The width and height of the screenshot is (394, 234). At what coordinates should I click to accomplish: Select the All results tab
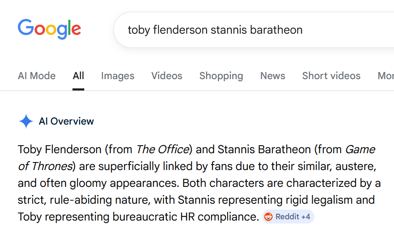(x=78, y=76)
